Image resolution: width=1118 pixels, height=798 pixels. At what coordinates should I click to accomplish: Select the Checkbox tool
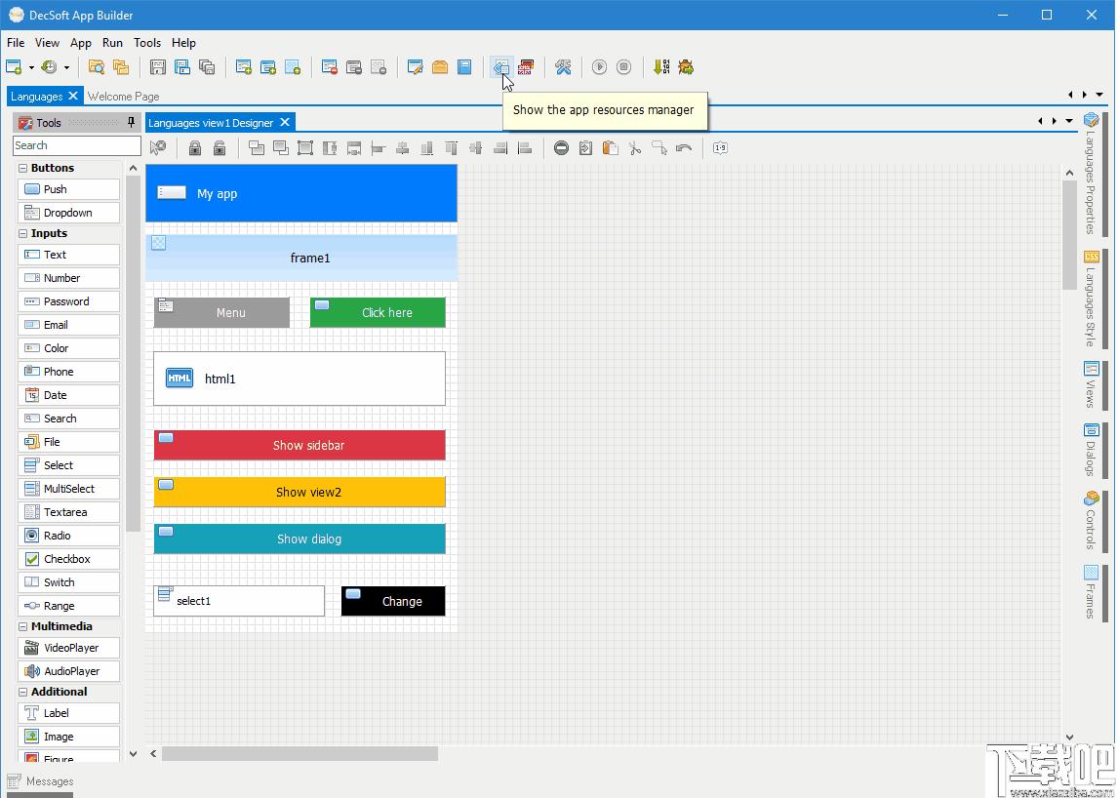coord(68,559)
